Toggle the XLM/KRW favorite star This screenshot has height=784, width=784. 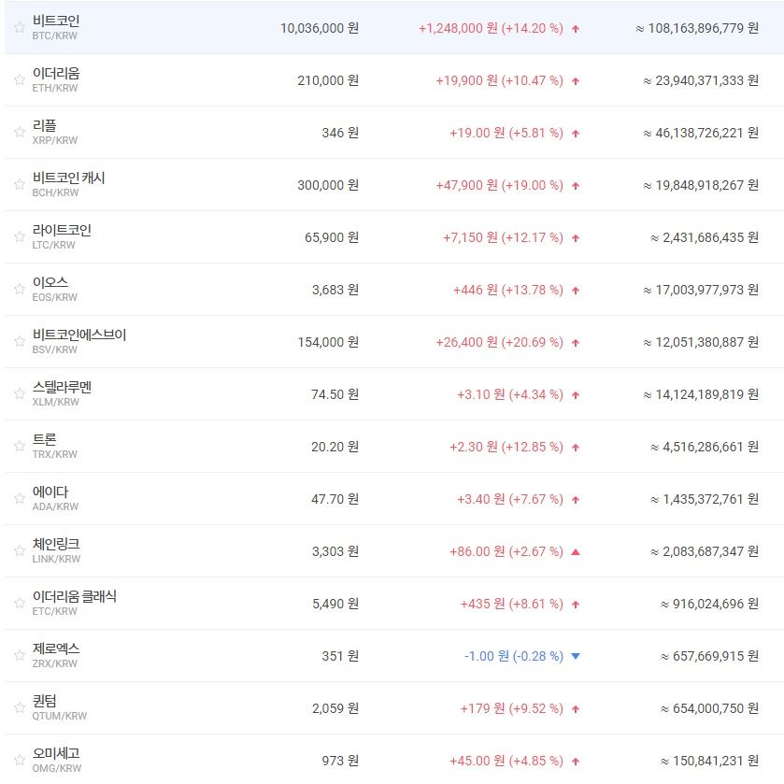(x=19, y=394)
